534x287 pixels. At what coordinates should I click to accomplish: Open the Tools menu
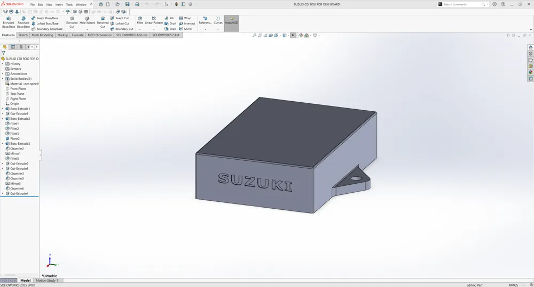(x=69, y=5)
